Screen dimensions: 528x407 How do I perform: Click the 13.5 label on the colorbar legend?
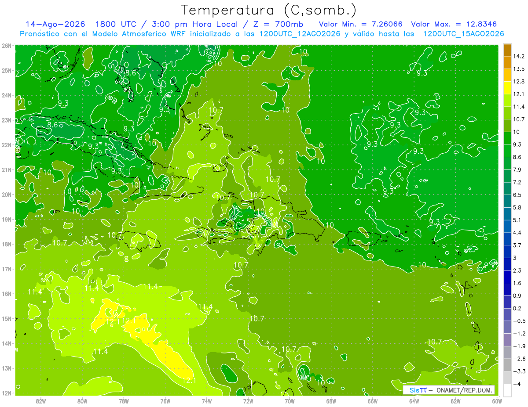(520, 69)
